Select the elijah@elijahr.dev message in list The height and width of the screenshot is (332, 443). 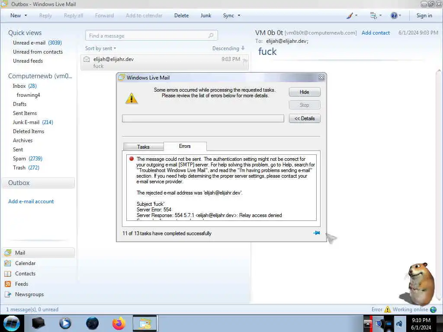(165, 62)
